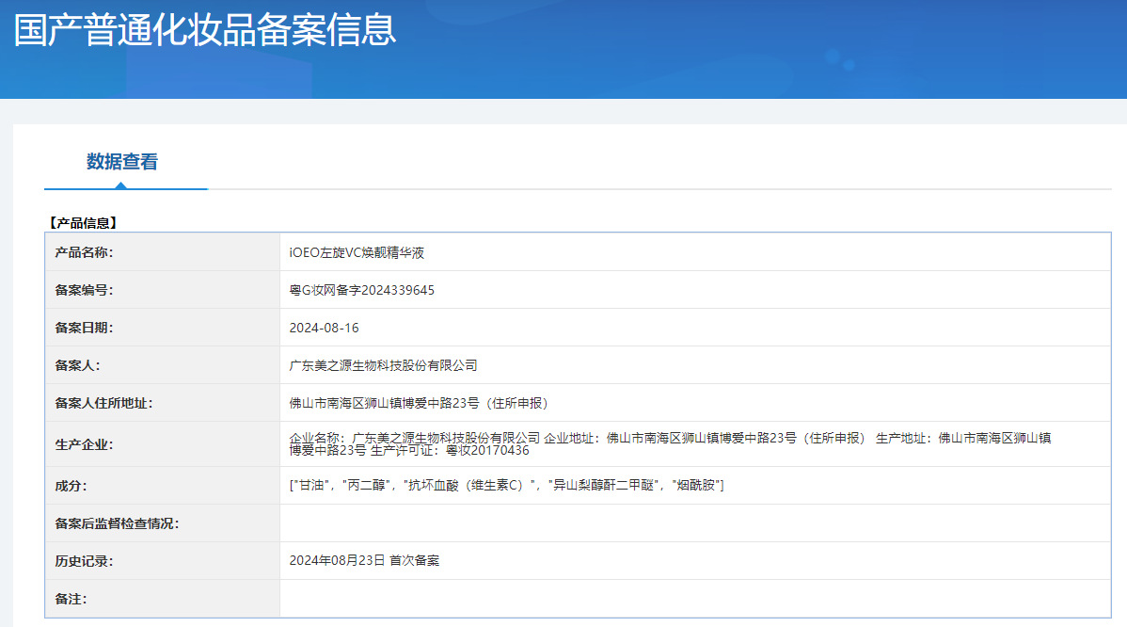Viewport: 1127px width, 627px height.
Task: Click the 生产企业 details text
Action: pyautogui.click(x=670, y=443)
